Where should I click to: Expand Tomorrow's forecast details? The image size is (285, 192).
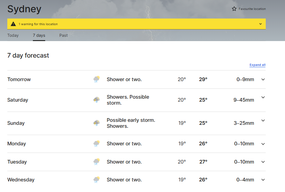coord(263,79)
